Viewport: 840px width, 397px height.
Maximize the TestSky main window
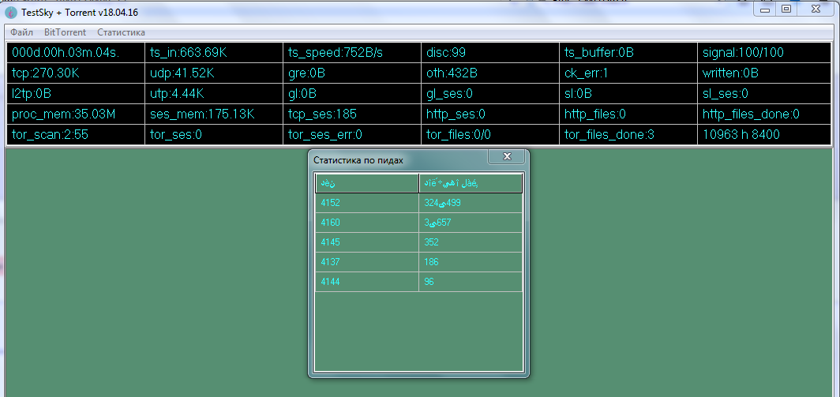[x=786, y=9]
